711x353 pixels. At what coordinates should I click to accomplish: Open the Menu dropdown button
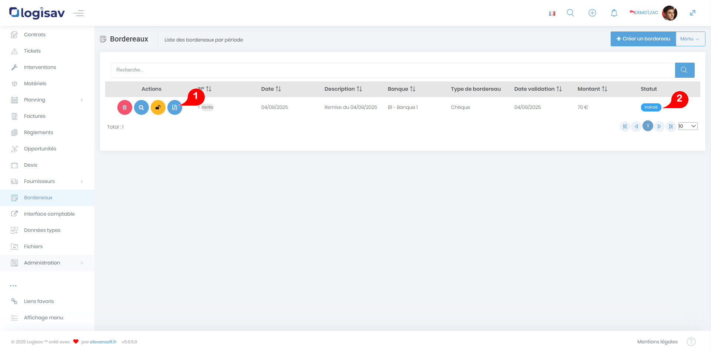coord(690,39)
